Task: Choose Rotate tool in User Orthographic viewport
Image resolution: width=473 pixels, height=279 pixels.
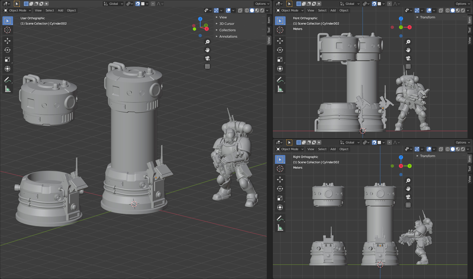Action: [7, 50]
